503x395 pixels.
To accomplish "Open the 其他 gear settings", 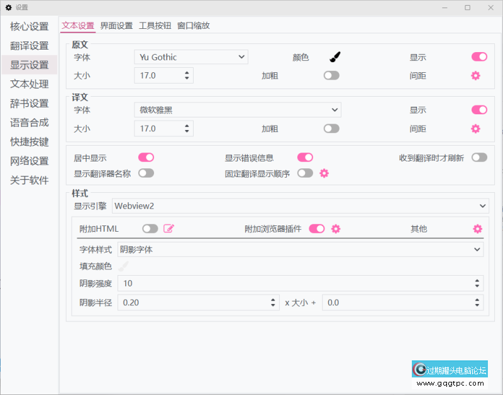I will [x=477, y=229].
